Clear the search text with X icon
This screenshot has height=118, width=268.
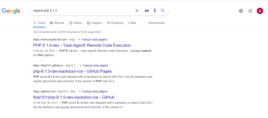137,11
